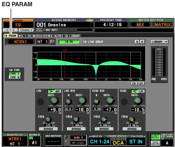Toggle the EQ ON button
Viewport: 175px width, 147px height.
[69, 42]
